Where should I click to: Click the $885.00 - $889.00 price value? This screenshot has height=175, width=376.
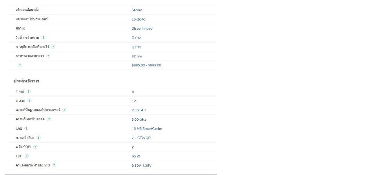[146, 65]
